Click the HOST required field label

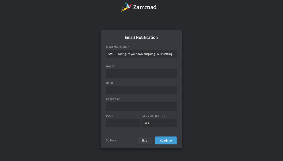pos(111,66)
